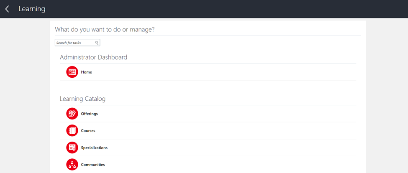Open the Communities link
The image size is (408, 173).
coord(93,165)
